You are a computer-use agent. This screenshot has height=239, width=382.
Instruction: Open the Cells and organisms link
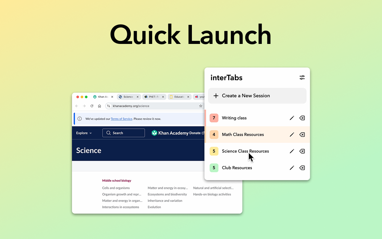click(116, 188)
